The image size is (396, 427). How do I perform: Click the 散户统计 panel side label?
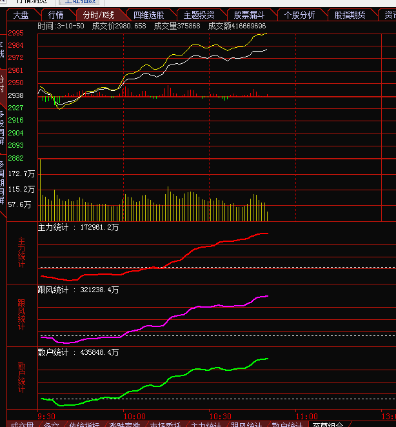pyautogui.click(x=21, y=377)
